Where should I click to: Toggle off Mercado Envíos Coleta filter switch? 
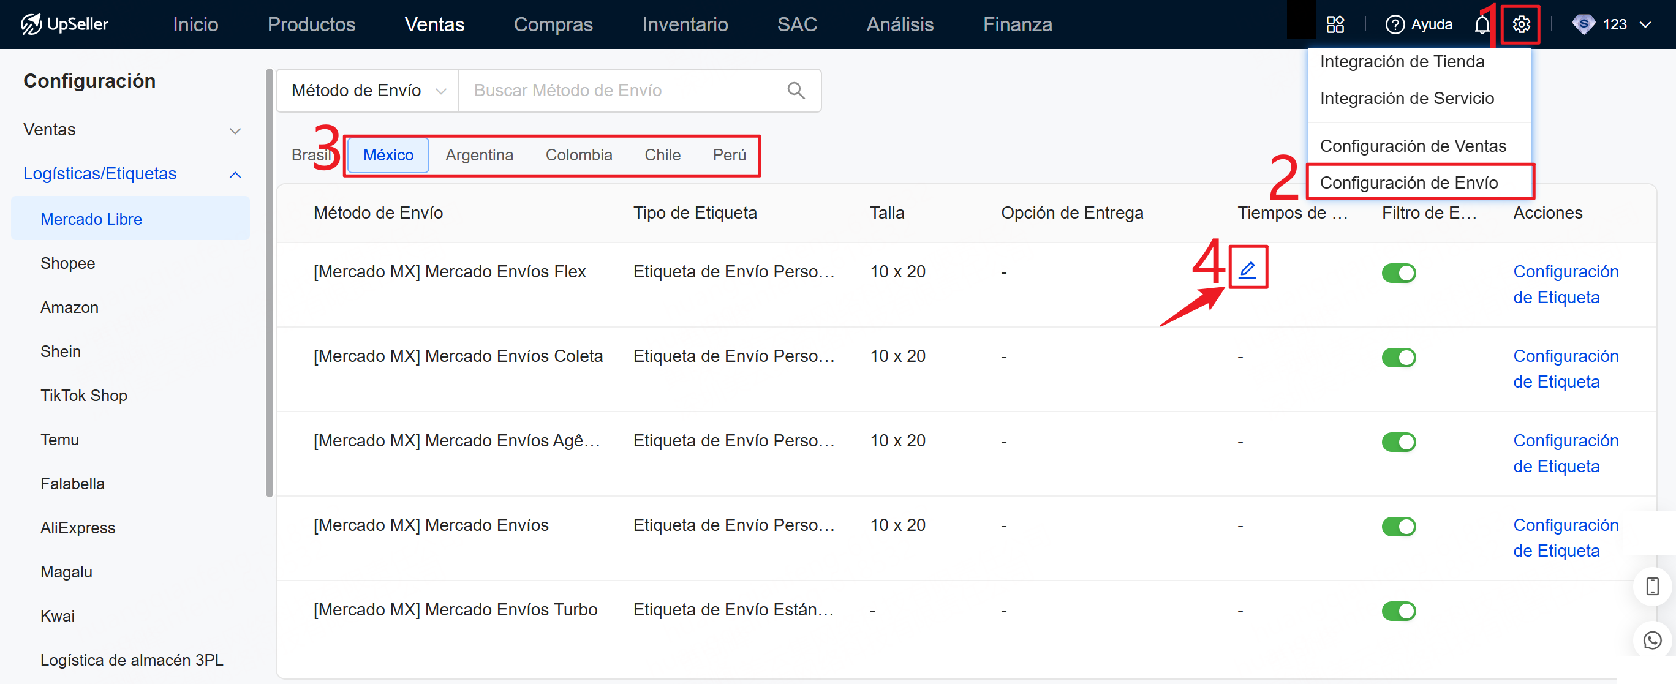(1400, 357)
